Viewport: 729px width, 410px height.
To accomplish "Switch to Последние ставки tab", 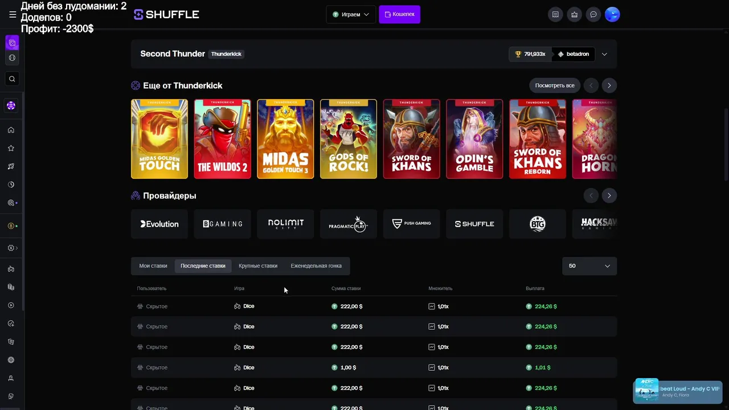I will tap(203, 266).
